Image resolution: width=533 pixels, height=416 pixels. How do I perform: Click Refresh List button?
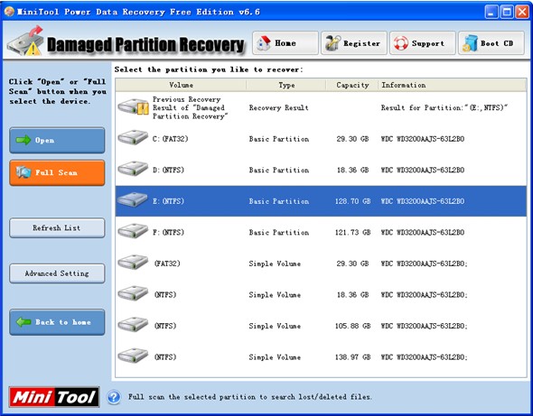click(57, 228)
